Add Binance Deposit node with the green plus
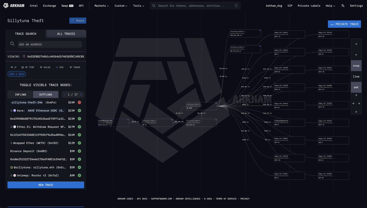 click(79, 151)
